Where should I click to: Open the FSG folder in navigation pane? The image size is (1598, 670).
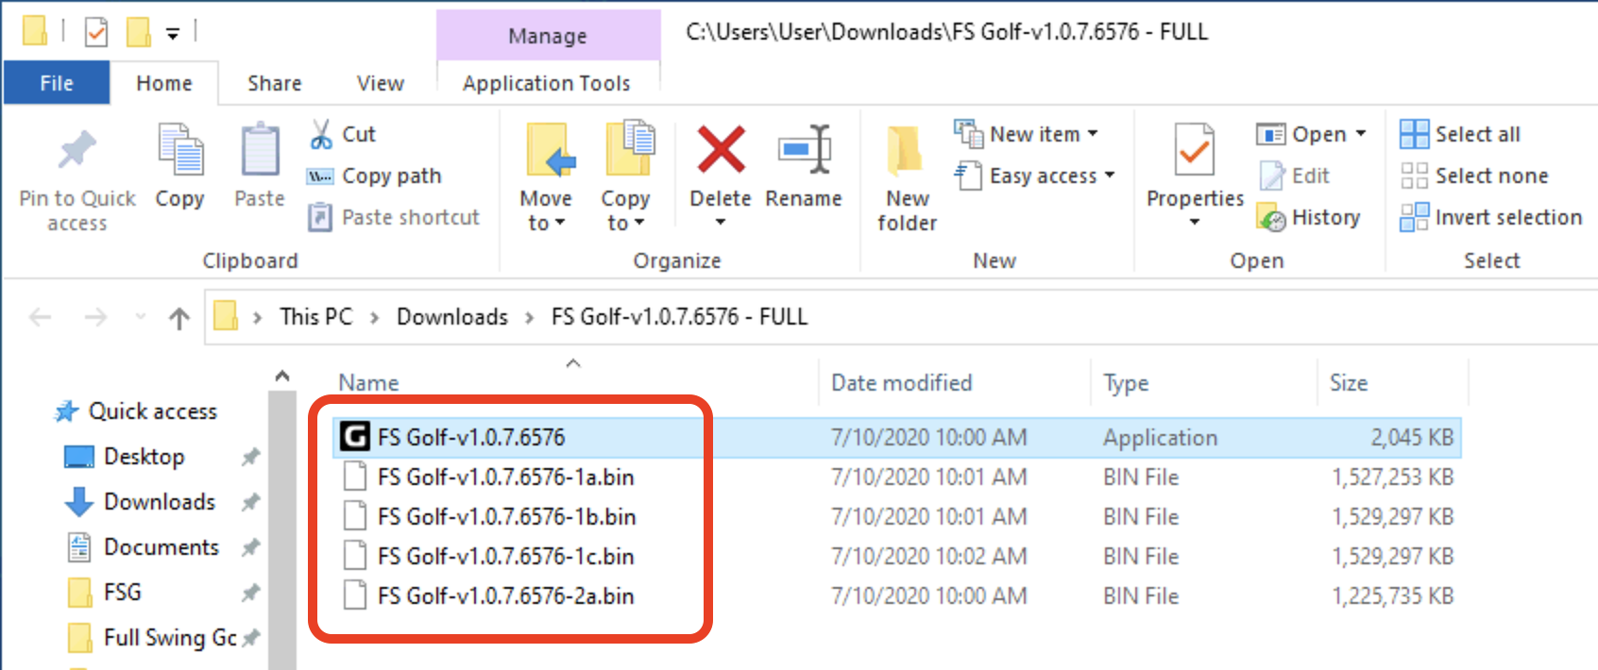point(122,593)
